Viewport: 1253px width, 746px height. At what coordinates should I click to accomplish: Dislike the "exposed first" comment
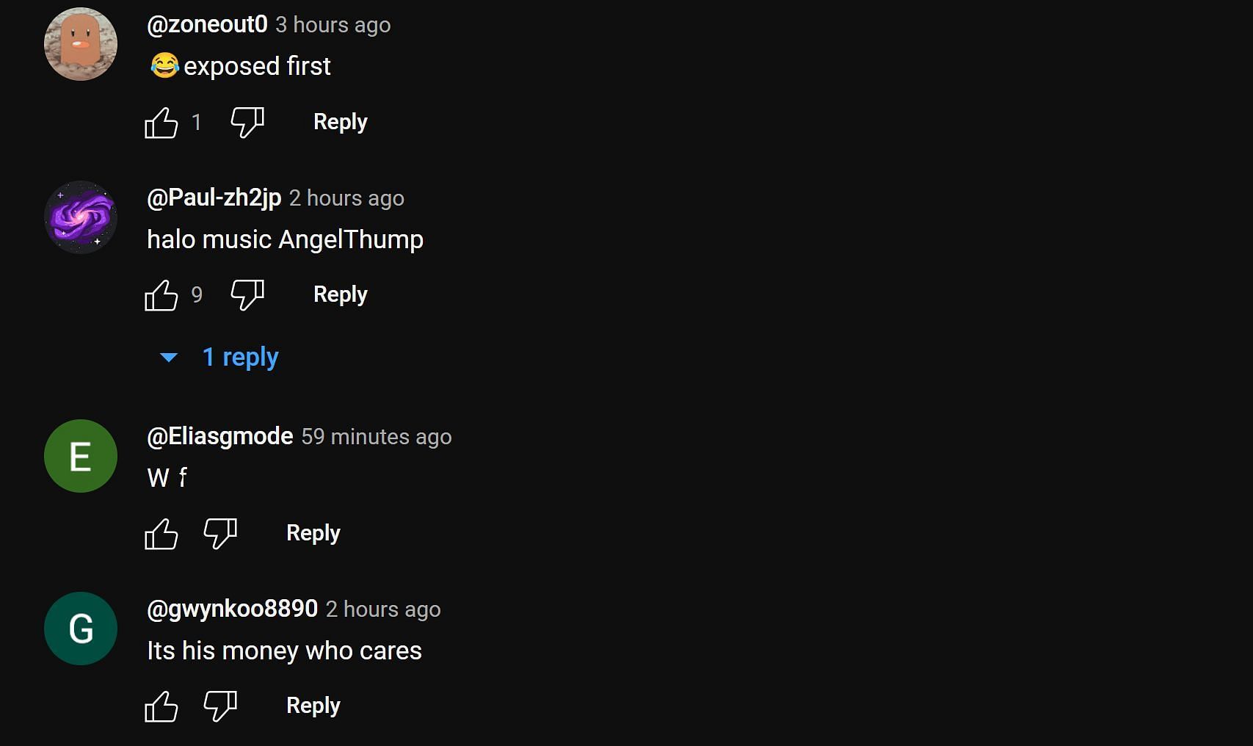click(x=247, y=123)
